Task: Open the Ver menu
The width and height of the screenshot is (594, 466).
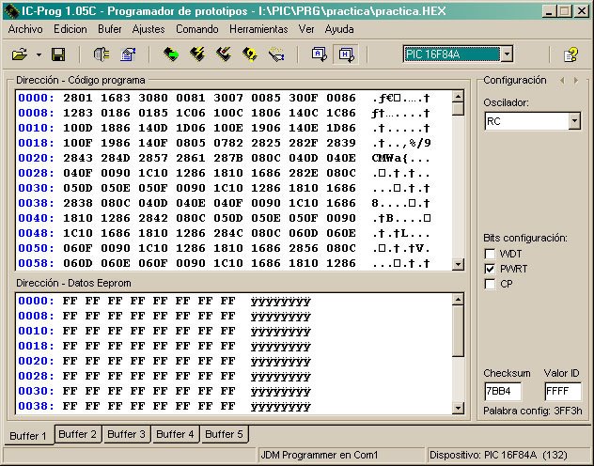Action: pyautogui.click(x=306, y=29)
